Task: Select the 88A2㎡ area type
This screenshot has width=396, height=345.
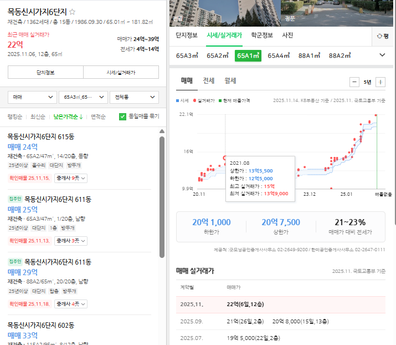Action: click(340, 55)
